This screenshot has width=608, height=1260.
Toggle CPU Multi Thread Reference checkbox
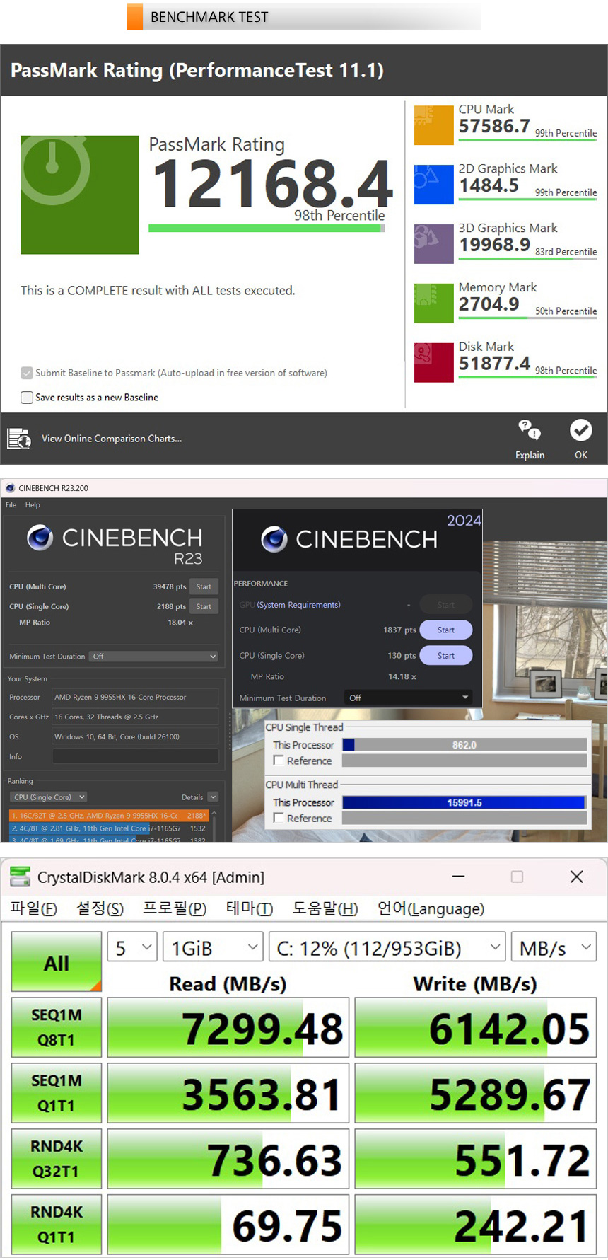coord(279,818)
